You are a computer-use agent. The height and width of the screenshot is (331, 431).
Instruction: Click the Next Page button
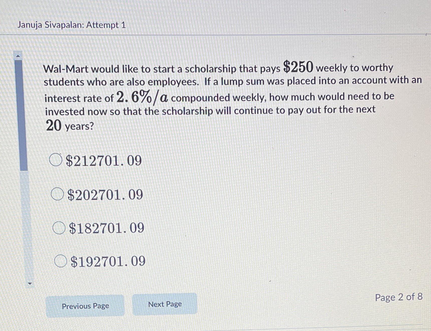coord(165,304)
